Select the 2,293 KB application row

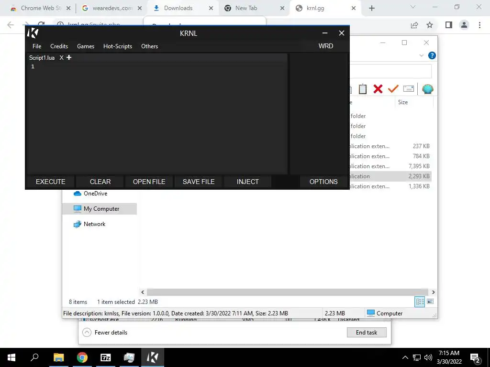(x=390, y=176)
